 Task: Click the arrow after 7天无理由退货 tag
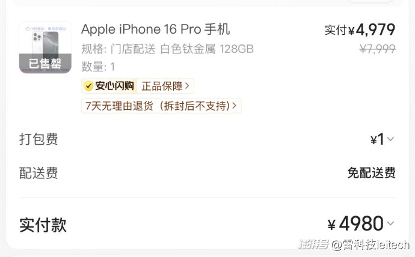pos(234,106)
